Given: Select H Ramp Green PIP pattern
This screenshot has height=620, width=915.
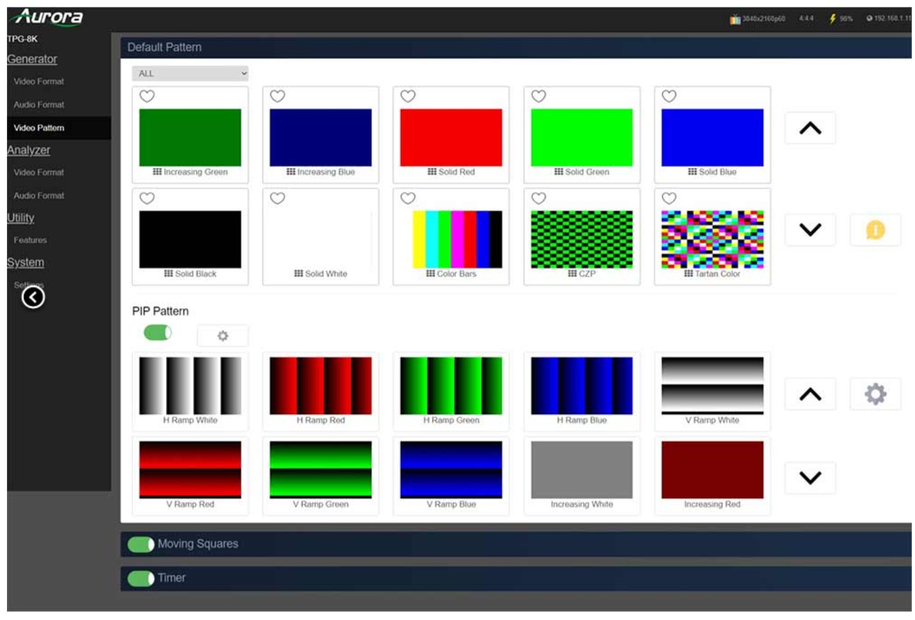Looking at the screenshot, I should point(451,386).
